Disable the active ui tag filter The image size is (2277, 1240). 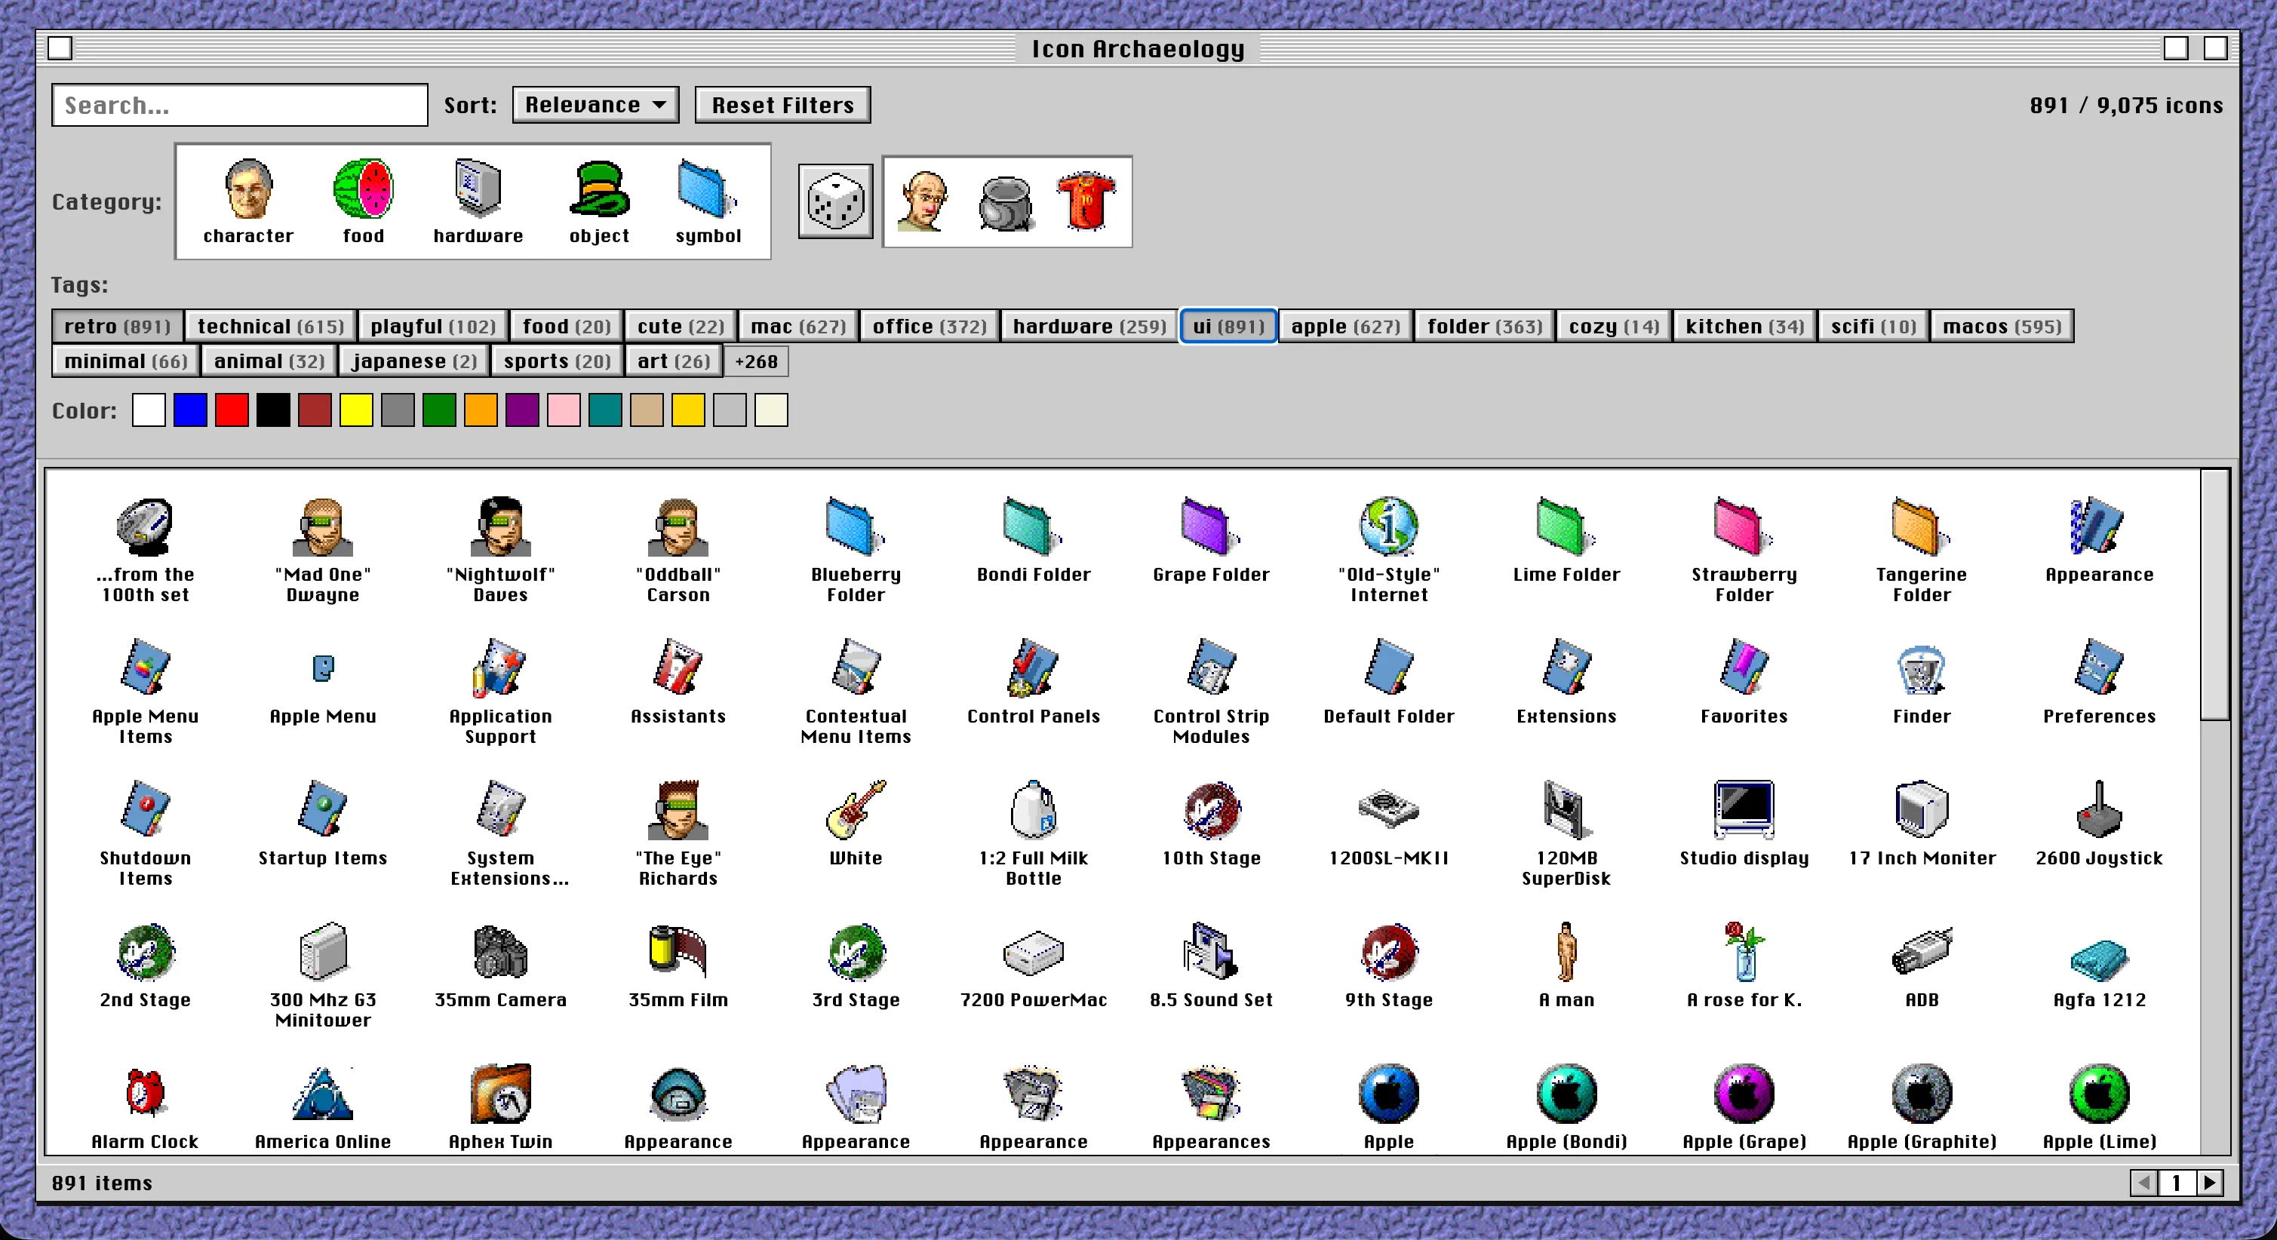(1229, 326)
